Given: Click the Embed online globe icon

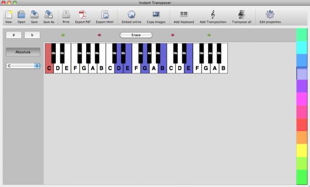Looking at the screenshot, I should (131, 14).
